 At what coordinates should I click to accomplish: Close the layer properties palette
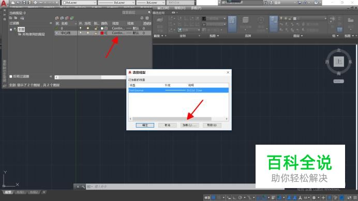(4, 10)
